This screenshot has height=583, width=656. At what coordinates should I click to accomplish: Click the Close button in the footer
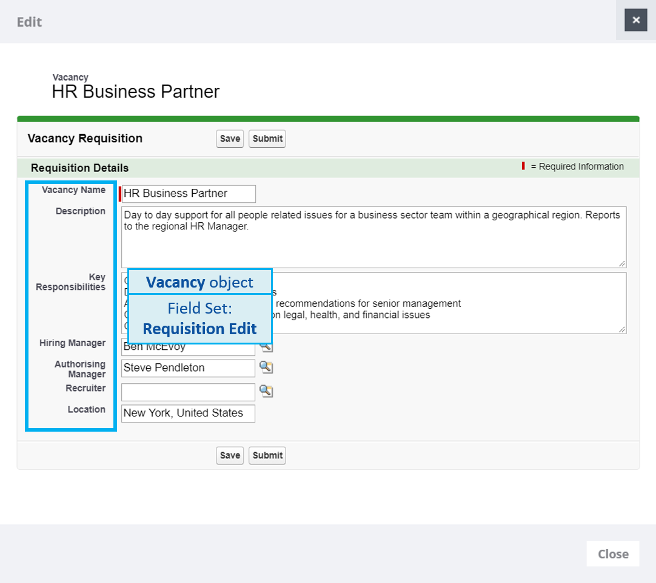click(613, 554)
